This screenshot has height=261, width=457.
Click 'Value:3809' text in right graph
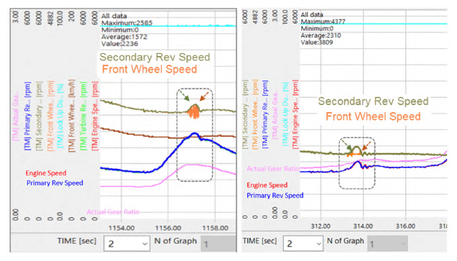tap(316, 42)
